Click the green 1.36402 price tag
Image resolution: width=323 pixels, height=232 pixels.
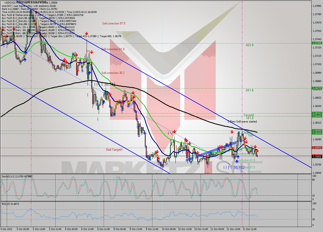(x=317, y=116)
